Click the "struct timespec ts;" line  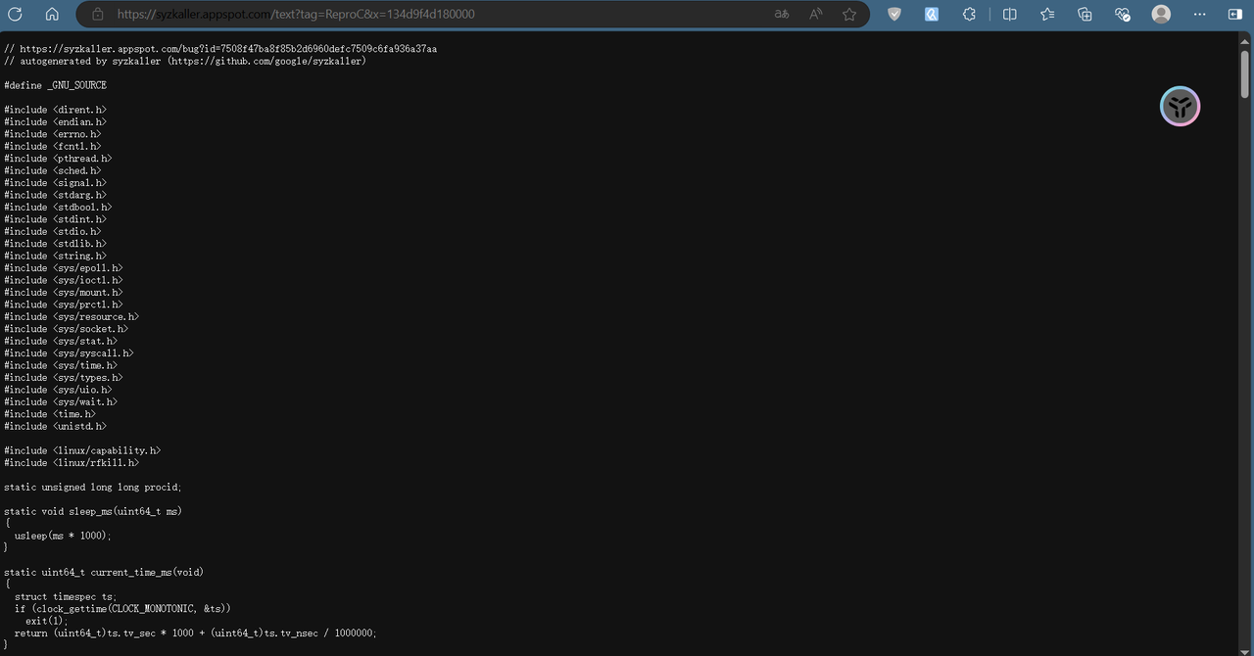tap(66, 596)
